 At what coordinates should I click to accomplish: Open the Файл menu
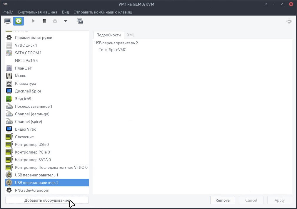[8, 12]
